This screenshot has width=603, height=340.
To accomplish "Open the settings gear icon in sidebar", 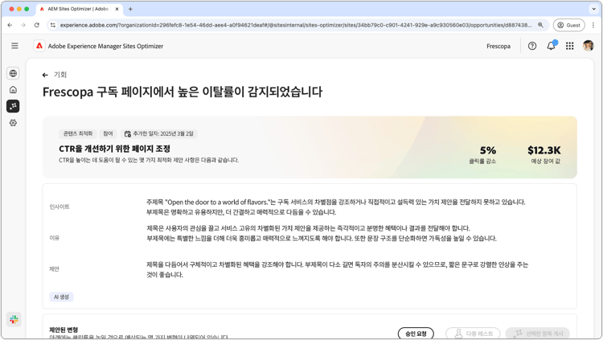I will [x=13, y=123].
